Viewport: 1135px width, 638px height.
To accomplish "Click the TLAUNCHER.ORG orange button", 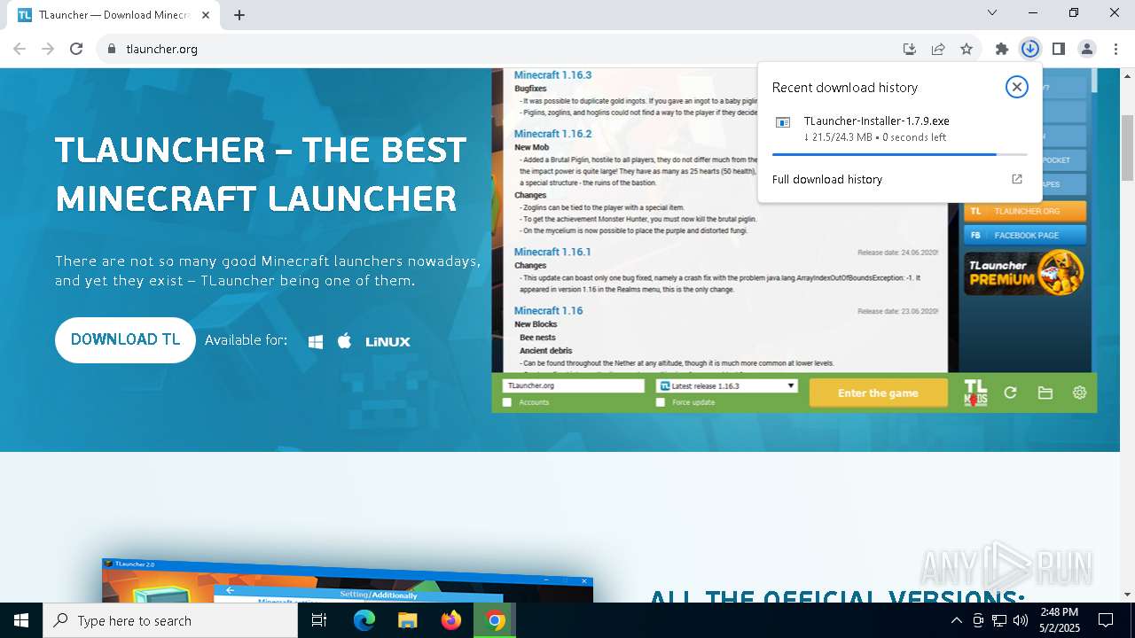I will 1025,212.
